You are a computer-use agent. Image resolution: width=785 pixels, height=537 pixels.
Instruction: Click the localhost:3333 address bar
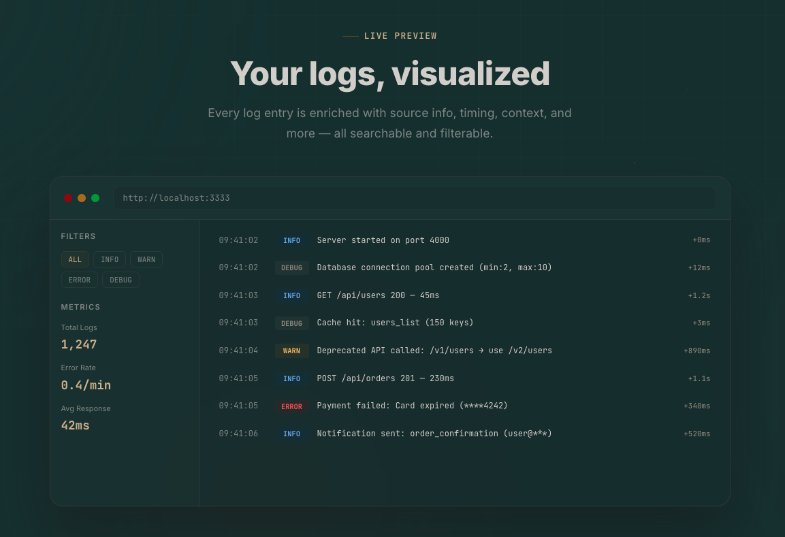(x=415, y=197)
